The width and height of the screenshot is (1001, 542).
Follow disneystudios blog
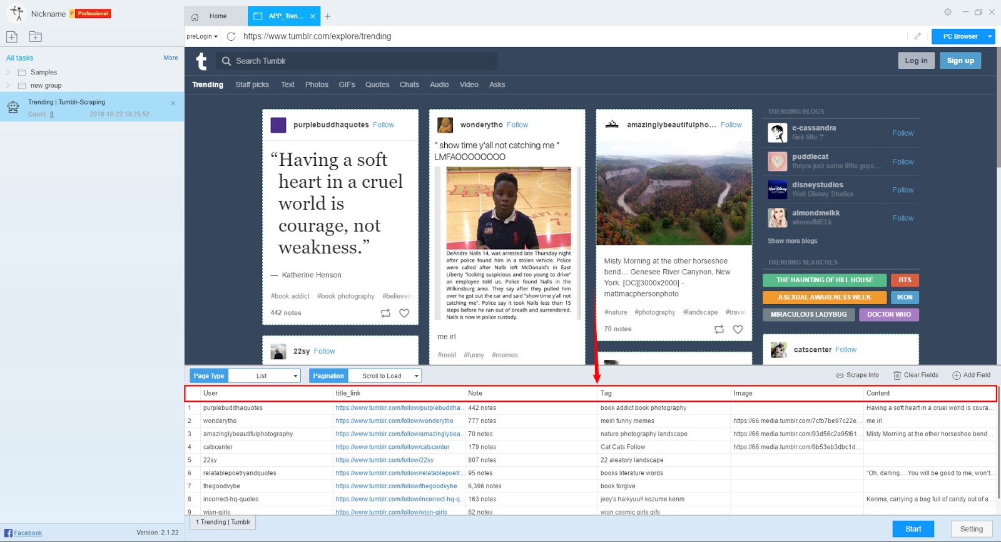coord(903,190)
